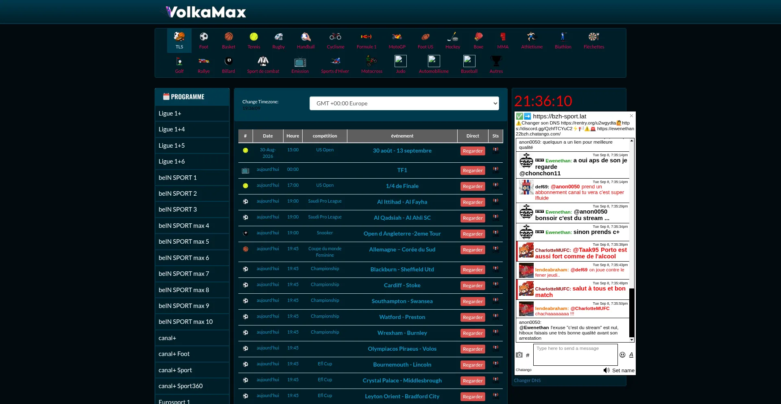Image resolution: width=781 pixels, height=404 pixels.
Task: Pick the Handball category icon
Action: point(306,37)
